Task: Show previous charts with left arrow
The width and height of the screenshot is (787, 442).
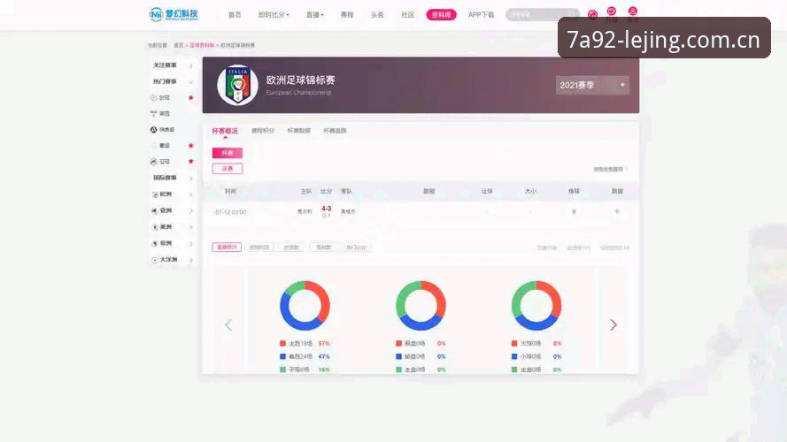Action: (228, 325)
